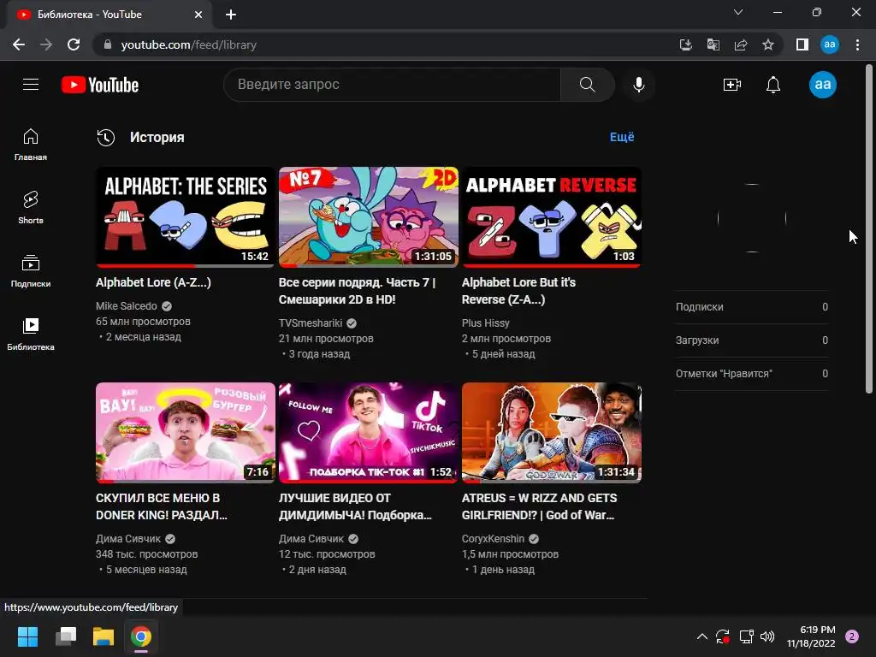The height and width of the screenshot is (657, 876).
Task: Open the translate page icon
Action: tap(713, 44)
